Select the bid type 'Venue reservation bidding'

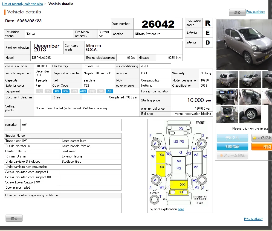tap(193, 114)
